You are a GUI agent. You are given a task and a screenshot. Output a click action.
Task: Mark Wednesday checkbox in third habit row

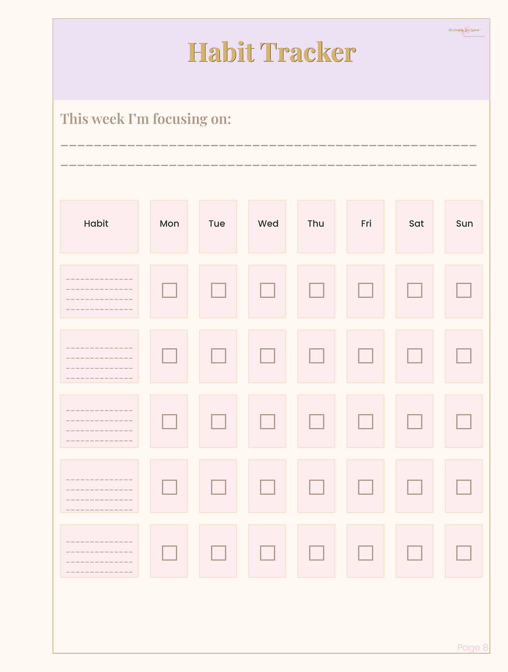267,421
